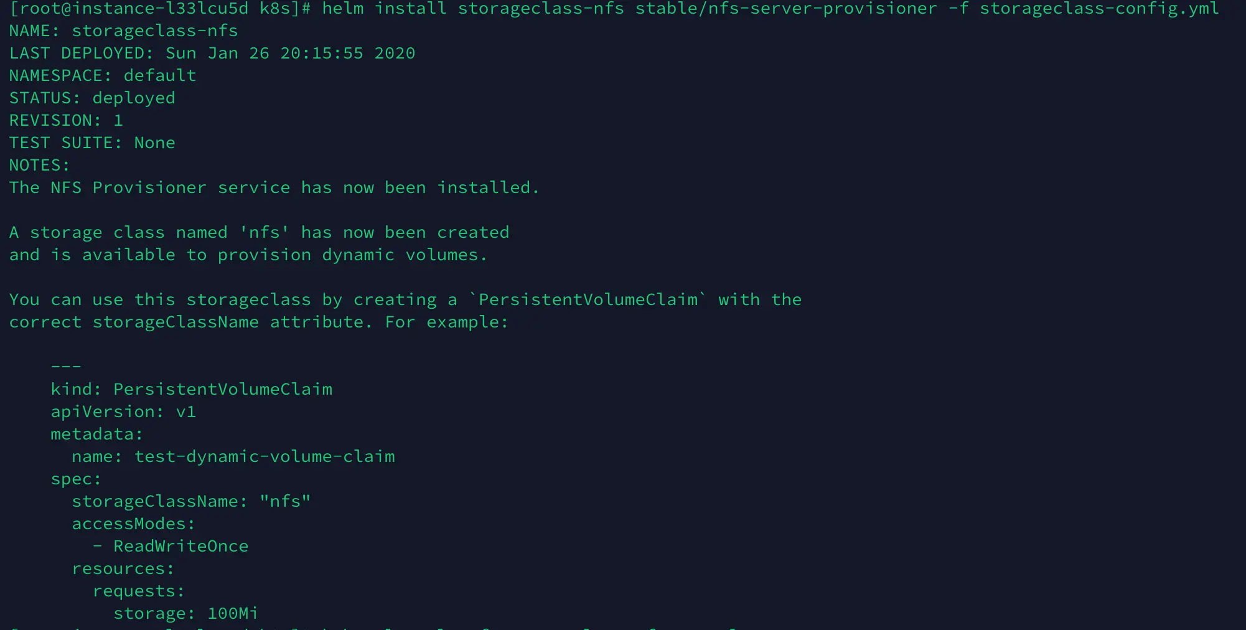Click the NAMESPACE: default line
1246x630 pixels.
(x=103, y=75)
